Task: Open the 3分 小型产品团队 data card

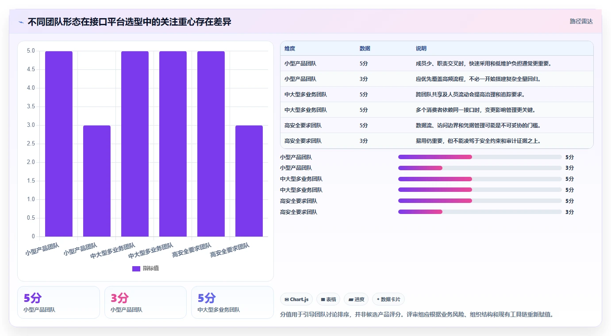Action: pyautogui.click(x=146, y=302)
